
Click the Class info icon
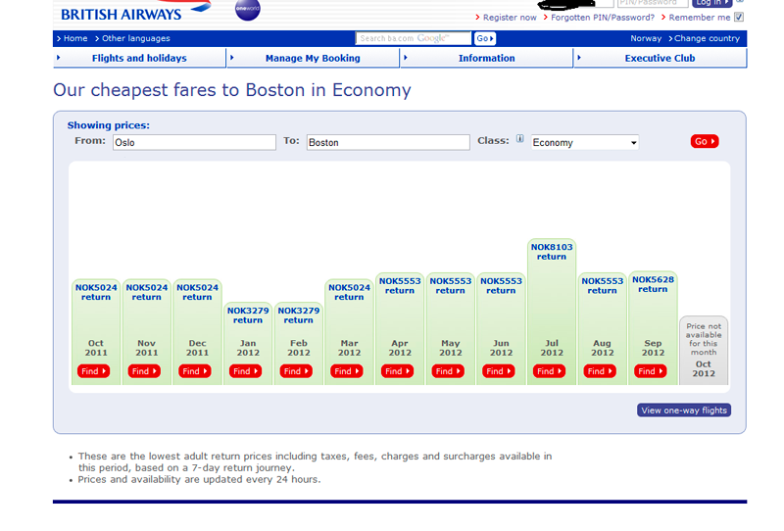(520, 139)
